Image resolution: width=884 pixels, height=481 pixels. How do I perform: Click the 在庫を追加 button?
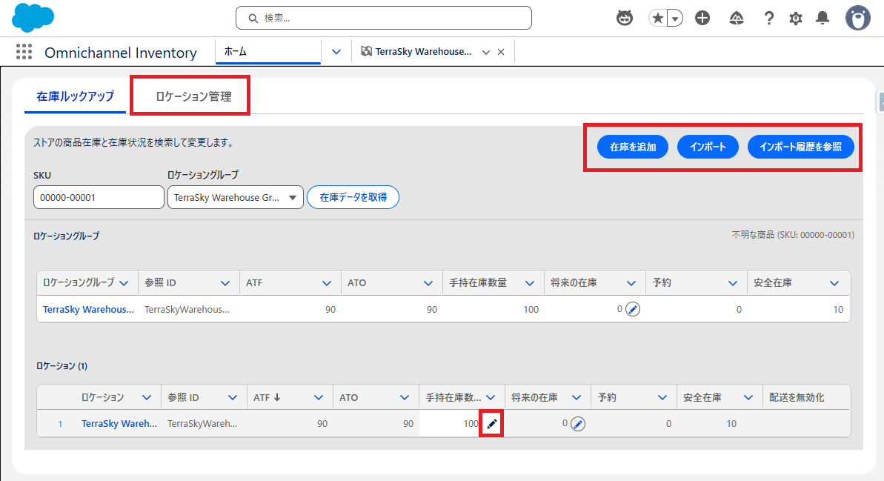(x=633, y=147)
